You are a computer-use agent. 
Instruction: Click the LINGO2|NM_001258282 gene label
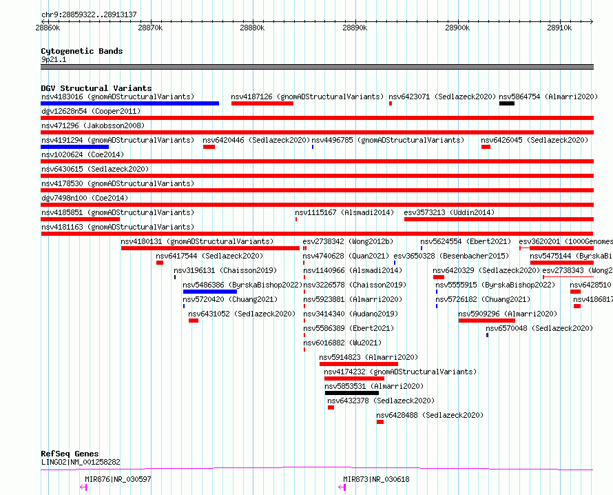(x=81, y=462)
